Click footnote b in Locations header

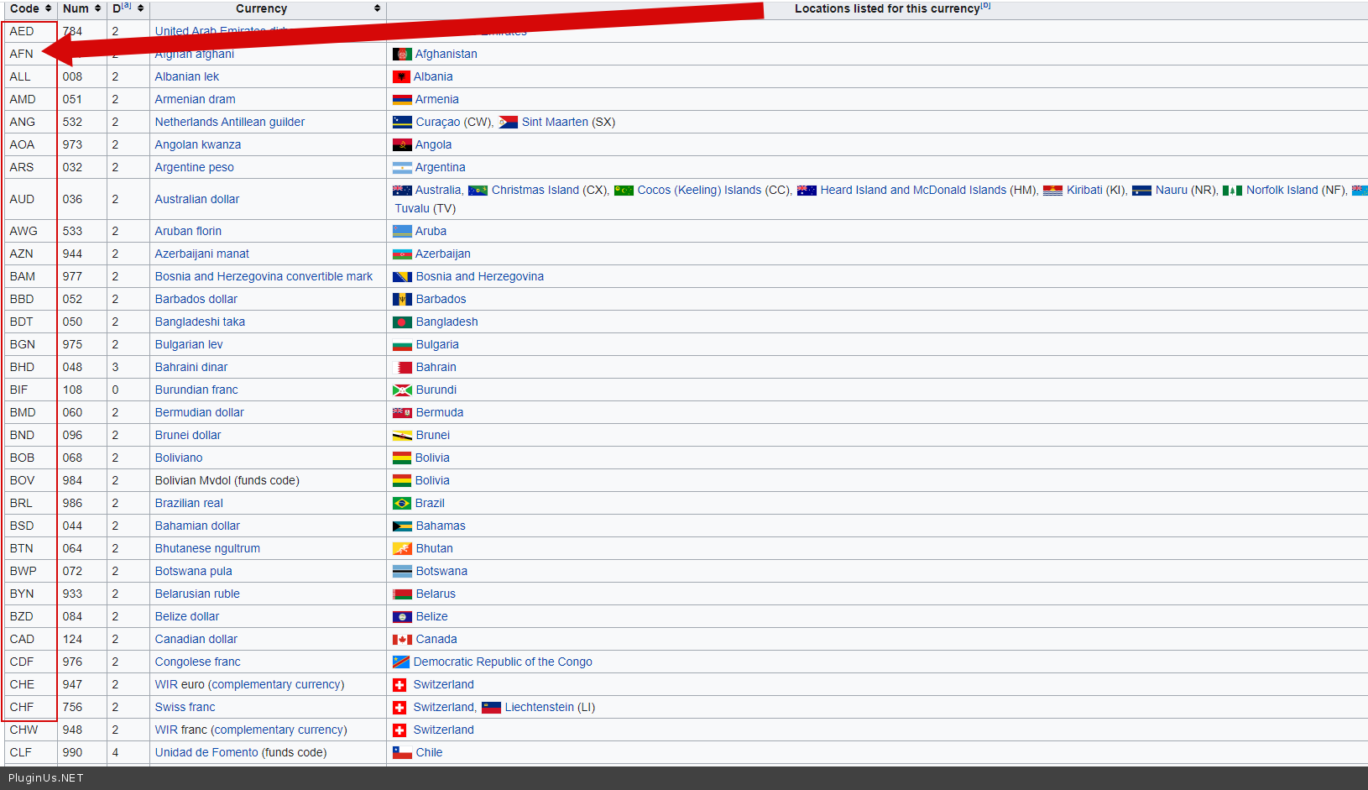986,6
